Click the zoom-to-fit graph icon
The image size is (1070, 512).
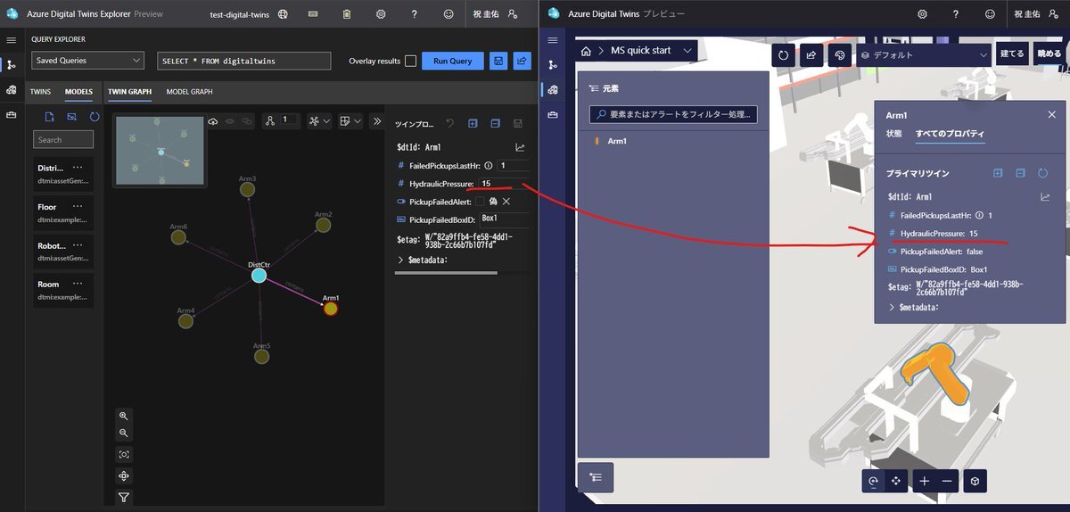click(124, 454)
